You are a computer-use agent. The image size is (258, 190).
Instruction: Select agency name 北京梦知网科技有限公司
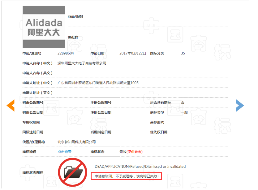[x=76, y=142]
